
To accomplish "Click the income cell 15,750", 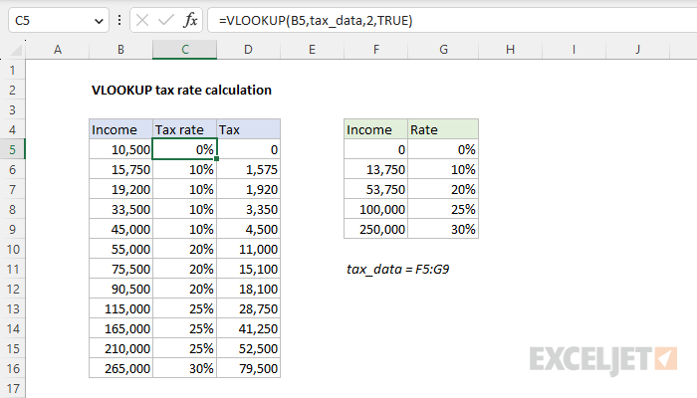I will pyautogui.click(x=120, y=169).
